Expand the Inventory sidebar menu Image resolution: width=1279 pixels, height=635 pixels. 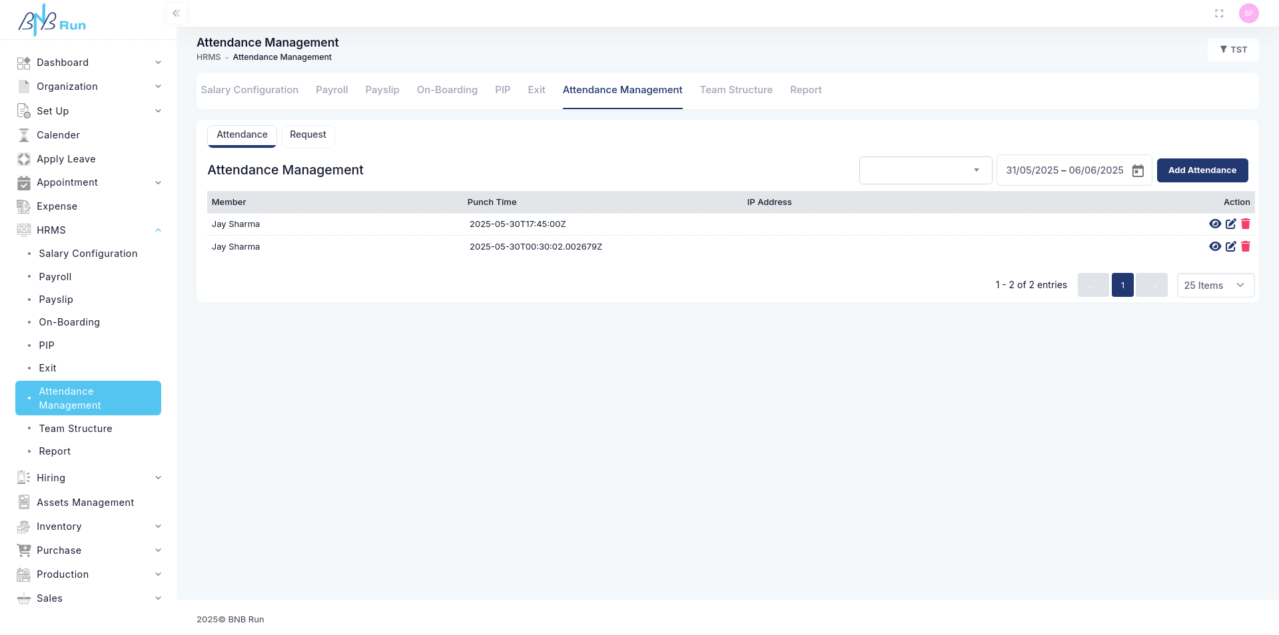point(158,527)
